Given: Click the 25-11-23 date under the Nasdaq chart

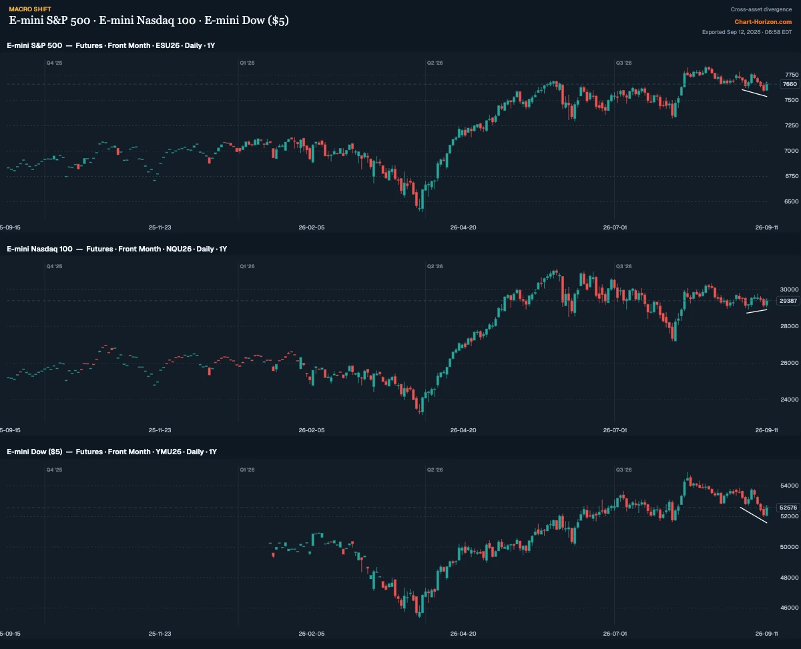Looking at the screenshot, I should (x=160, y=430).
